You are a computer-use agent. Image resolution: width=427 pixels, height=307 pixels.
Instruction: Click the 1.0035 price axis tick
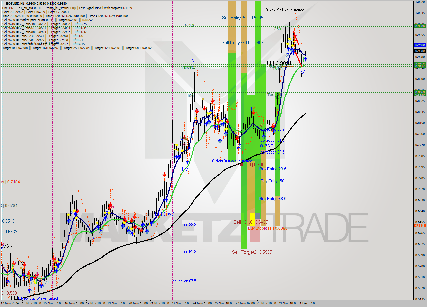tap(420, 13)
